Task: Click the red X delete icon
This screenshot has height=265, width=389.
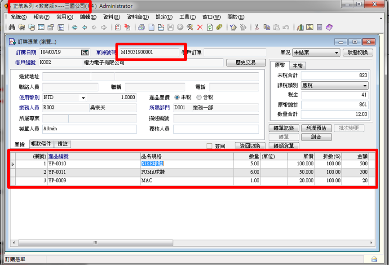Action: [x=200, y=27]
